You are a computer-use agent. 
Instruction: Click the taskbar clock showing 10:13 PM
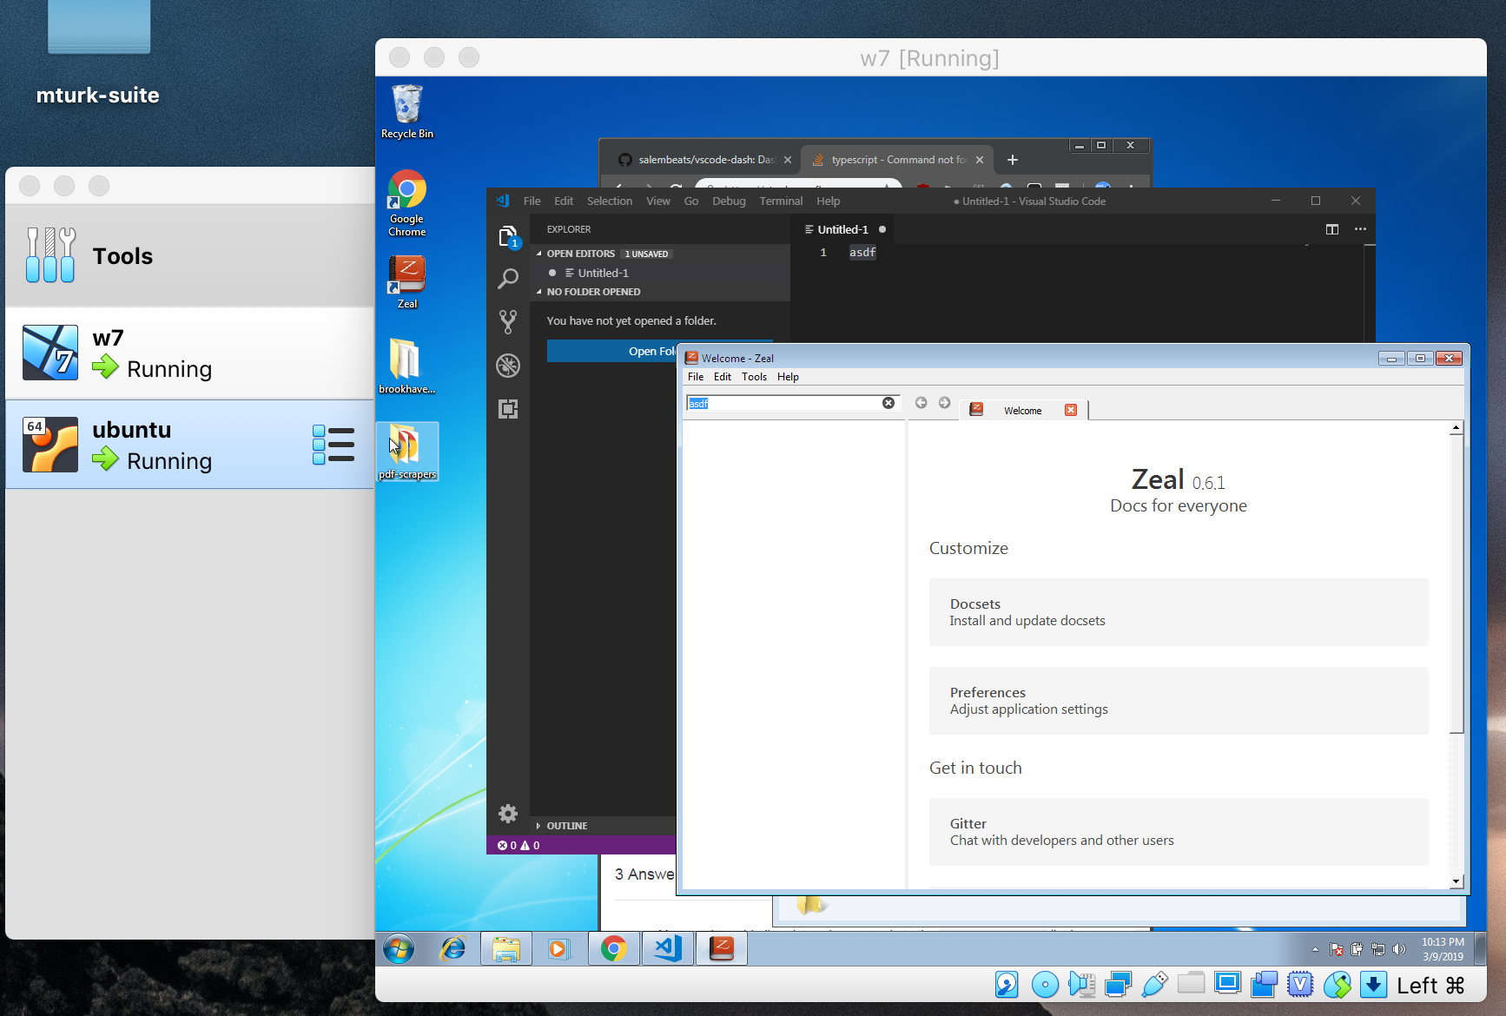tap(1443, 949)
